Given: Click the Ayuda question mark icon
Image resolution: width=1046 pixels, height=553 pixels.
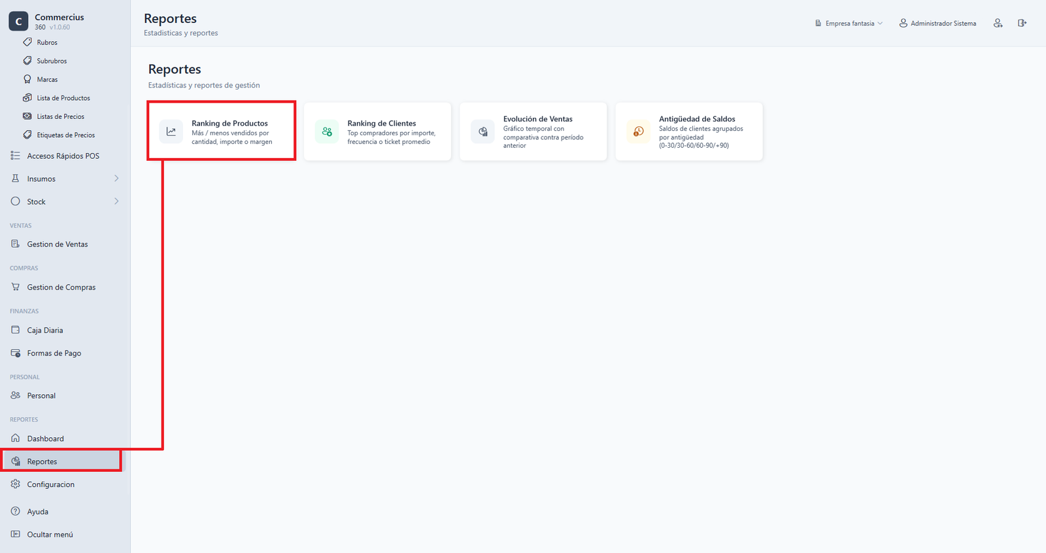Looking at the screenshot, I should [16, 511].
